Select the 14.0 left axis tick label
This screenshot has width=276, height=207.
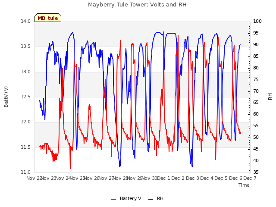(25, 21)
